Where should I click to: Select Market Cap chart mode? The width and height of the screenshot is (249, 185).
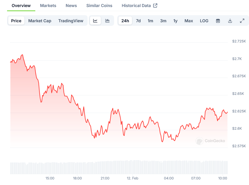pos(40,21)
